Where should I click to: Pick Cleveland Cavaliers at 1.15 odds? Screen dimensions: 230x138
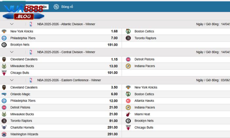(114, 59)
